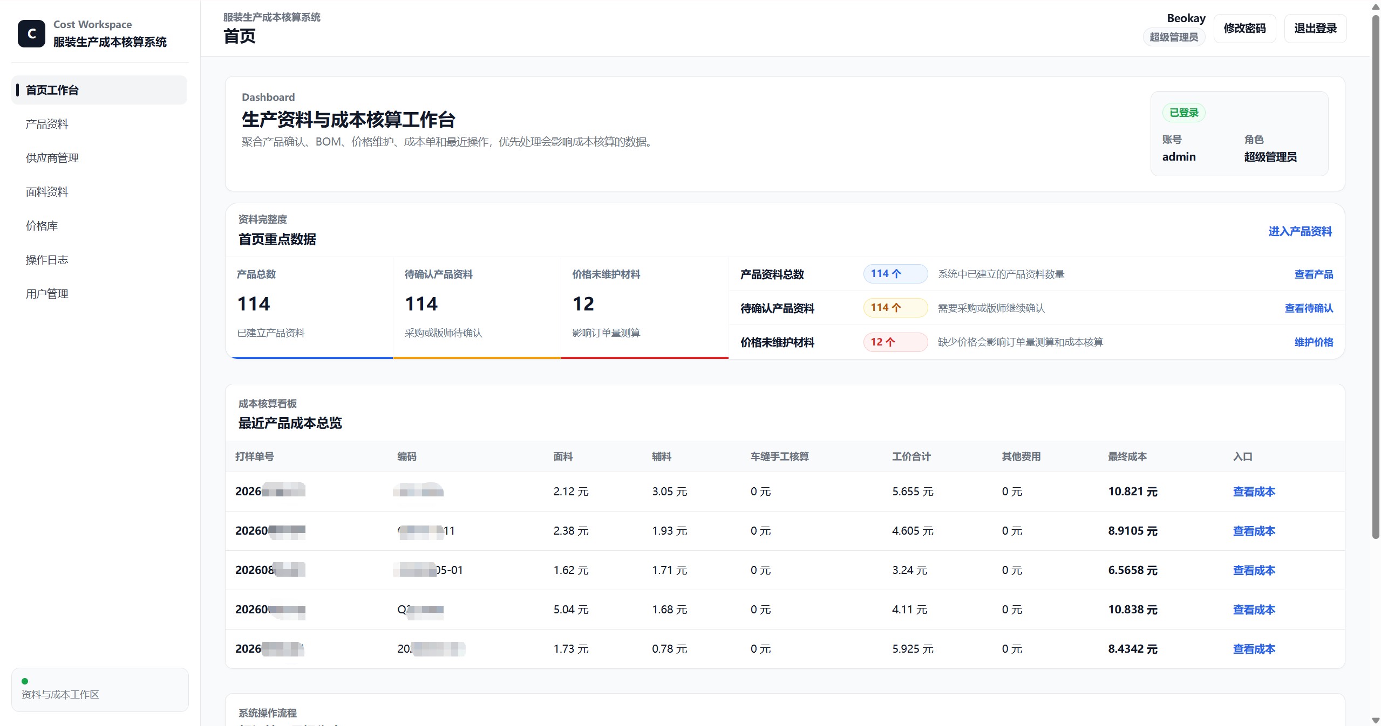Screen dimensions: 1381x726
Task: Click the Cost Workspace "C" logo icon
Action: point(31,33)
